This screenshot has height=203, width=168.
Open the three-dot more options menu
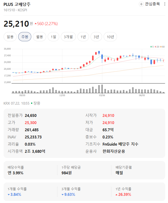[165, 4]
